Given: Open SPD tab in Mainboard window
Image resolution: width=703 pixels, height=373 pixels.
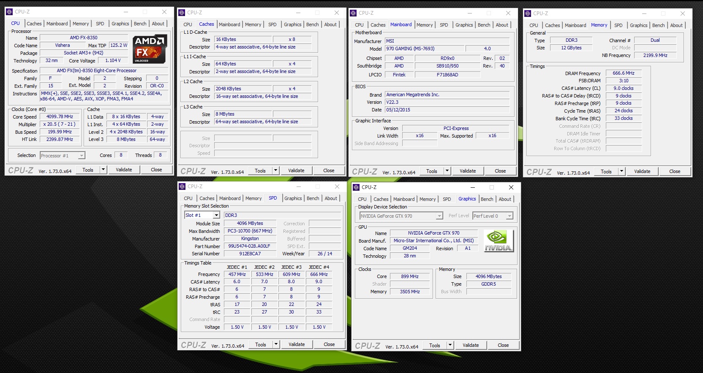Looking at the screenshot, I should click(444, 25).
